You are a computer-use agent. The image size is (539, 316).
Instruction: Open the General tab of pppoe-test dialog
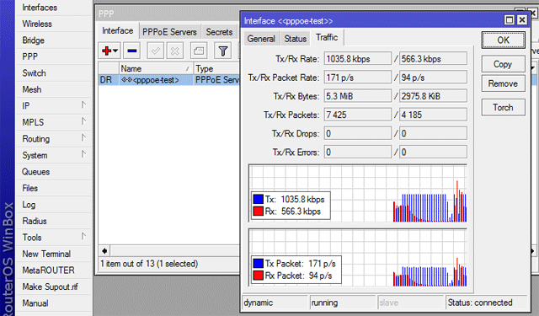(x=261, y=39)
